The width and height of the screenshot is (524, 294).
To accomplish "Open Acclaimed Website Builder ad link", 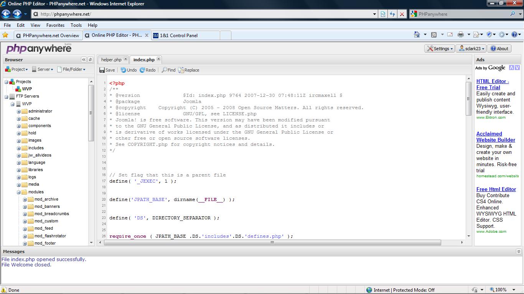I will pyautogui.click(x=496, y=137).
